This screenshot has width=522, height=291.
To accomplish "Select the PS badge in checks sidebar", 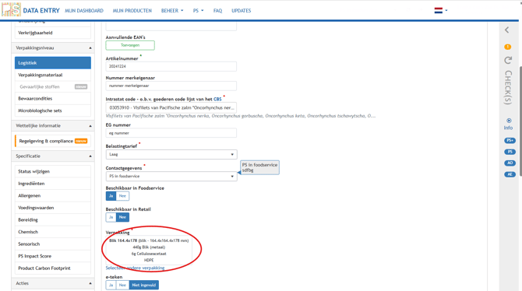I will pos(510,152).
